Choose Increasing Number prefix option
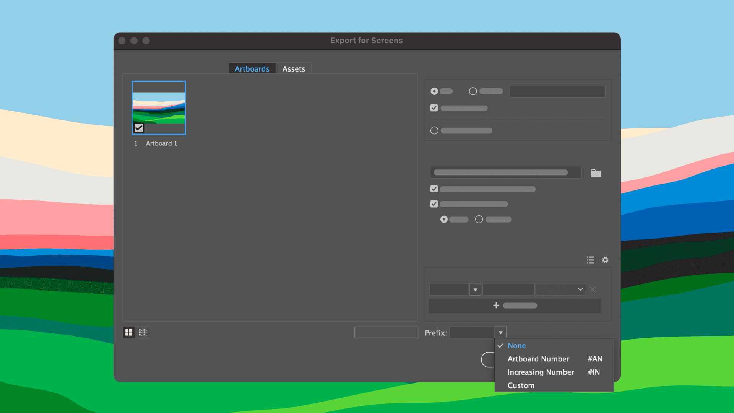734x413 pixels. pyautogui.click(x=541, y=372)
